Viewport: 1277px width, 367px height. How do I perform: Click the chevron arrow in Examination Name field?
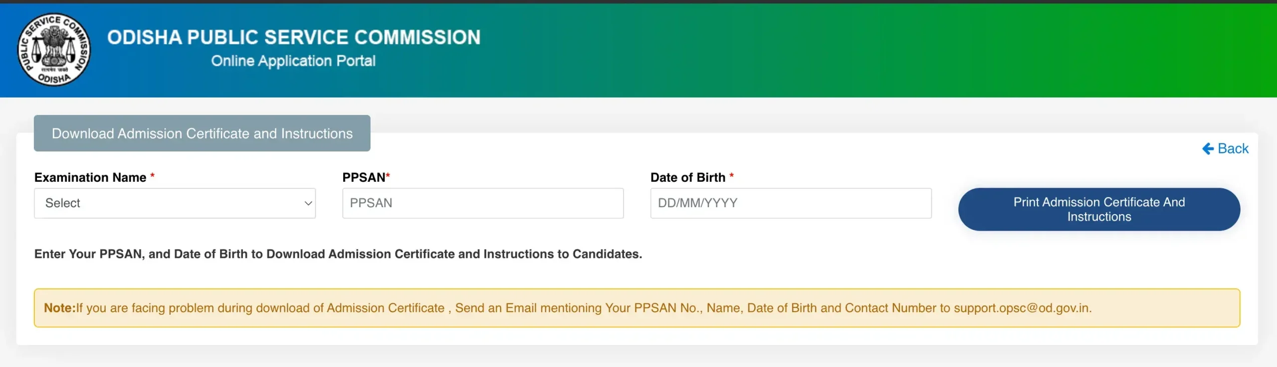coord(308,203)
